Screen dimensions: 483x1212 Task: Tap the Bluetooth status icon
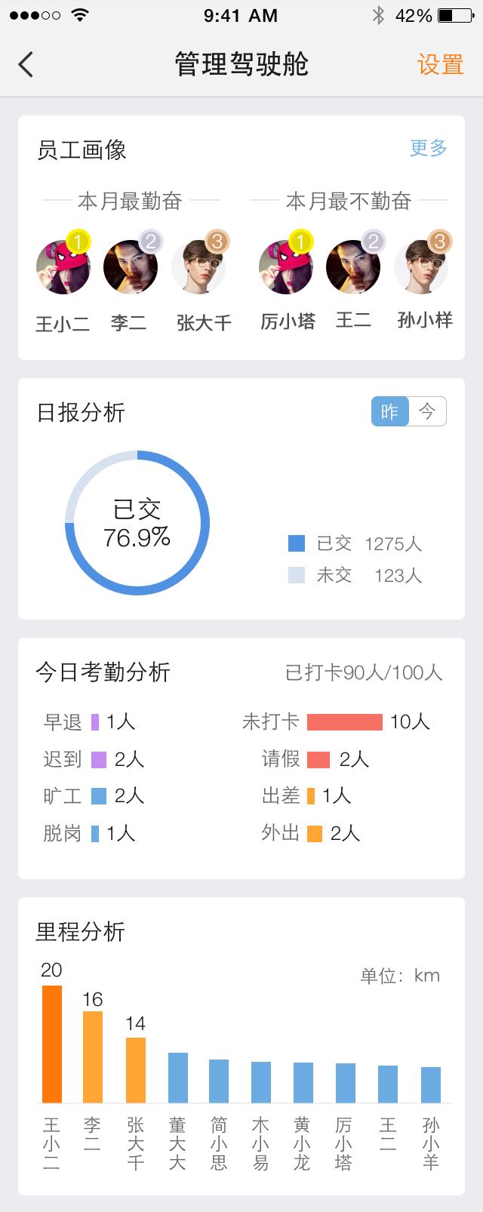tap(378, 15)
